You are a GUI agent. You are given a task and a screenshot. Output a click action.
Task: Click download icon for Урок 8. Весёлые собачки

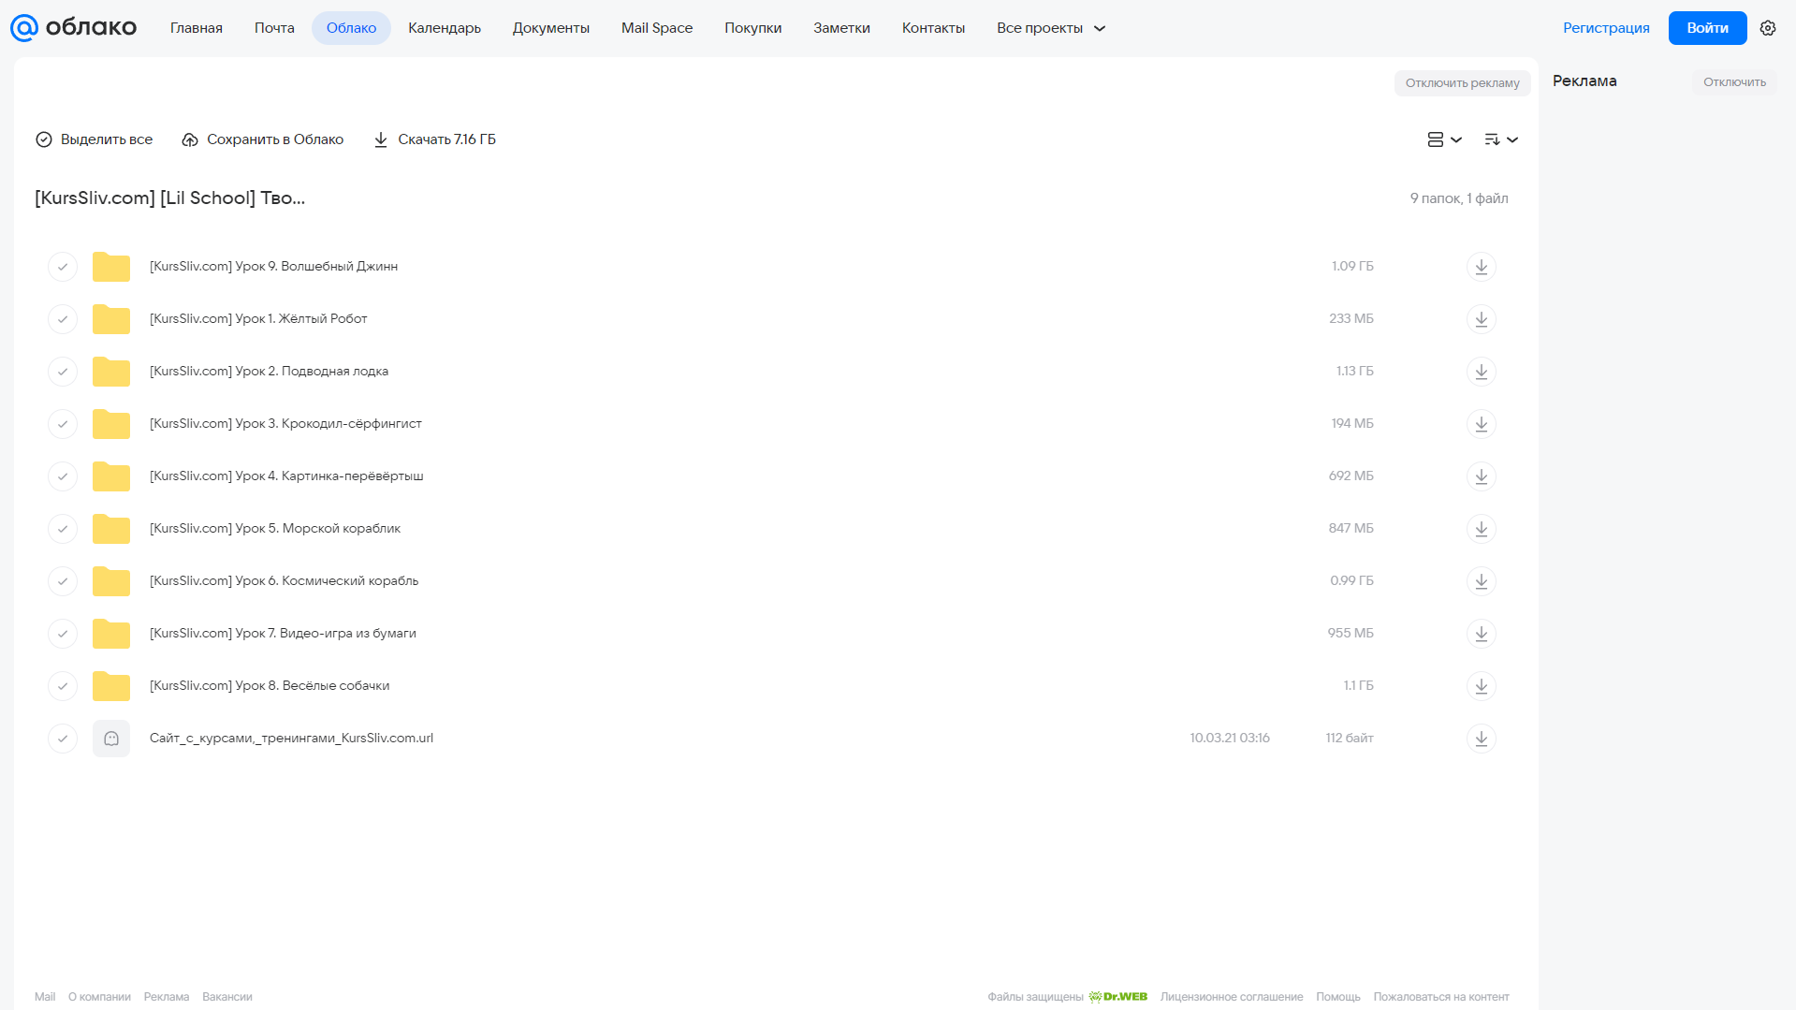pyautogui.click(x=1481, y=686)
